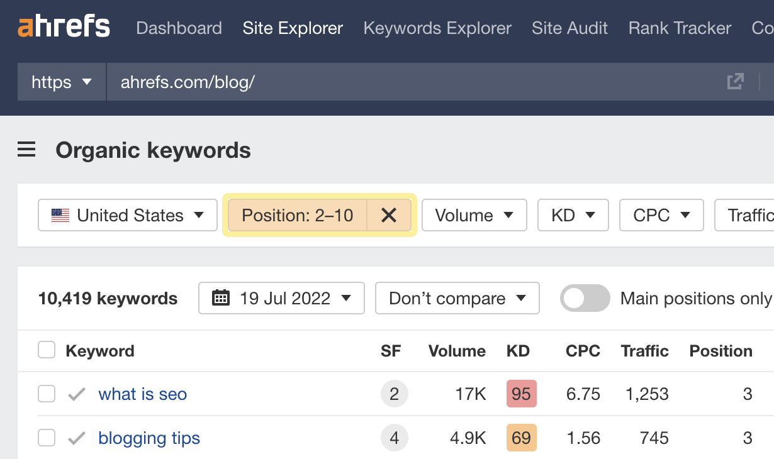Click the Organic keywords heading
Viewport: 774px width, 459px height.
(x=153, y=150)
